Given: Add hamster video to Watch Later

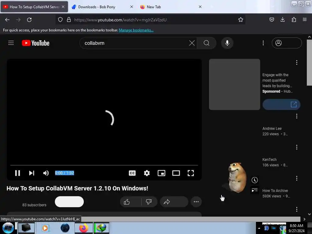Looking at the screenshot, I should (255, 180).
